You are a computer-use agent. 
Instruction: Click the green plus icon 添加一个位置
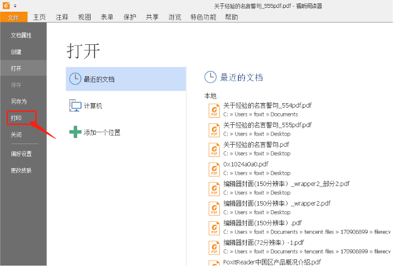click(75, 132)
